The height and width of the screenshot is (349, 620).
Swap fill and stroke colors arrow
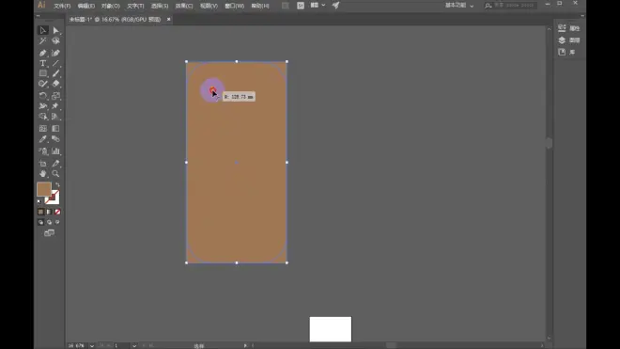(57, 184)
